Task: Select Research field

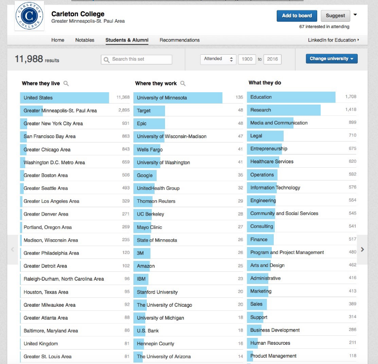Action: pyautogui.click(x=301, y=110)
